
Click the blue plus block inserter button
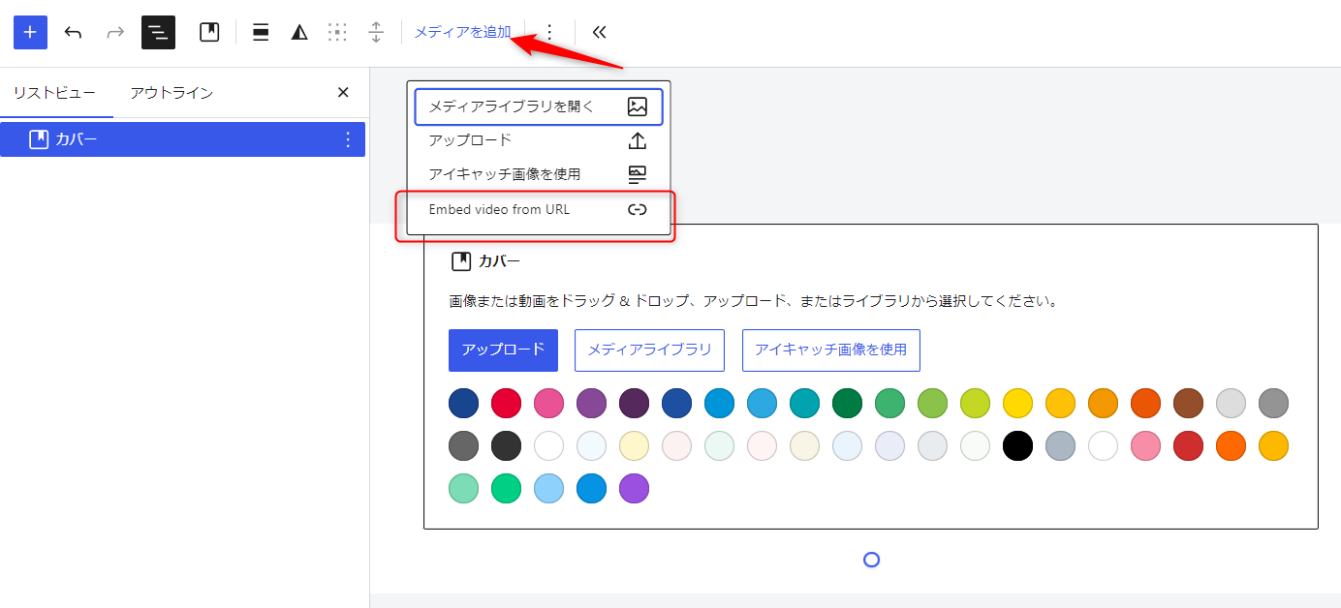pyautogui.click(x=30, y=32)
